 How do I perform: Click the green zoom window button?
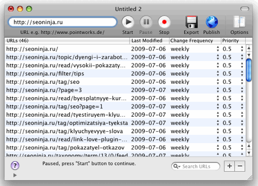29,9
